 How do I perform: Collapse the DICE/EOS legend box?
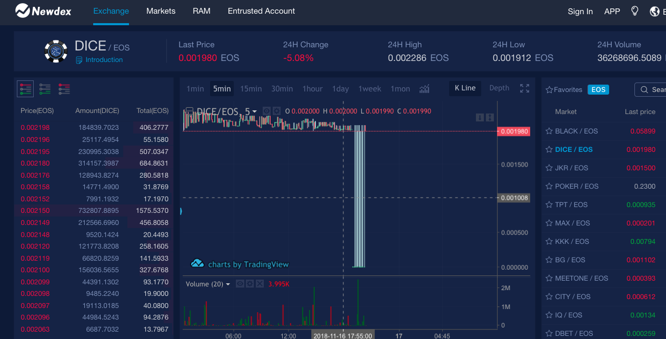point(190,111)
